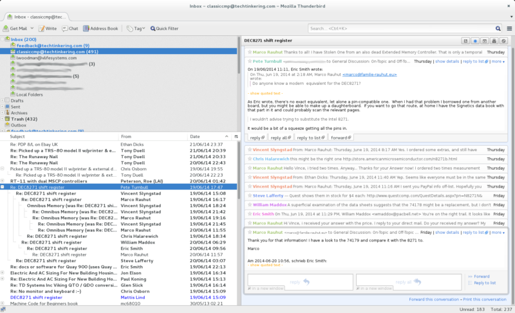
Task: Open marco@familie-rauhut.eu email link
Action: pos(370,75)
